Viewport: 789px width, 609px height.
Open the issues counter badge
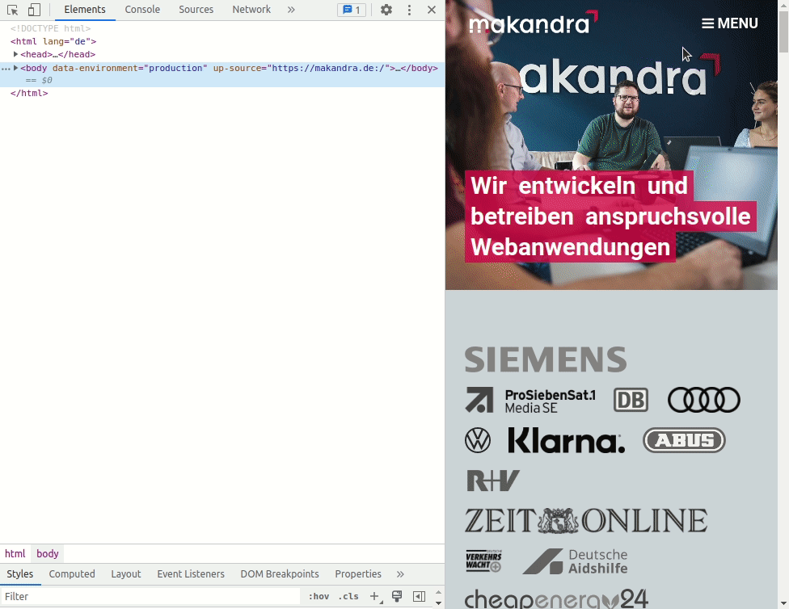click(x=352, y=10)
